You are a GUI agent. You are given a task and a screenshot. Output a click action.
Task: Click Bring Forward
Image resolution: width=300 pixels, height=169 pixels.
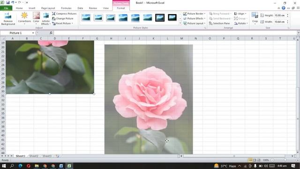click(220, 14)
